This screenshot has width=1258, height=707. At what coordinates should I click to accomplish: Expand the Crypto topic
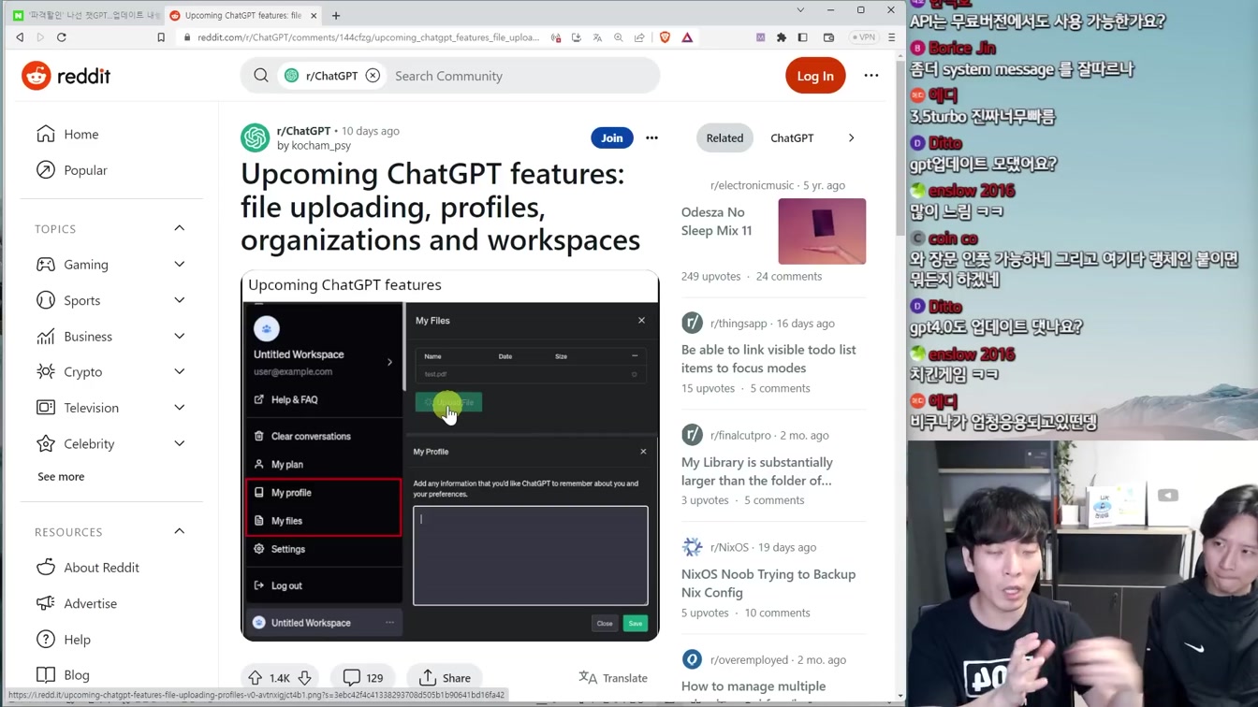click(179, 371)
